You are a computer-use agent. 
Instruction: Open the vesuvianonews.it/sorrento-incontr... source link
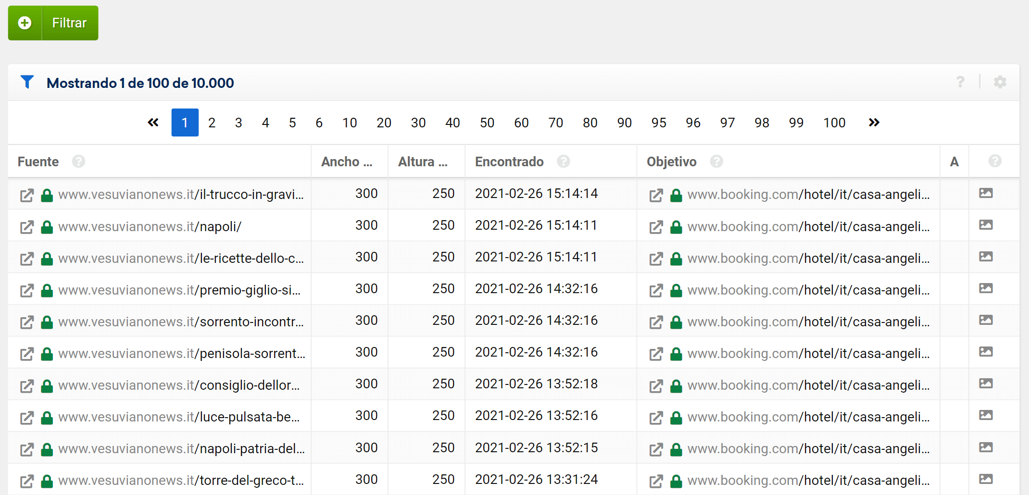pos(181,322)
